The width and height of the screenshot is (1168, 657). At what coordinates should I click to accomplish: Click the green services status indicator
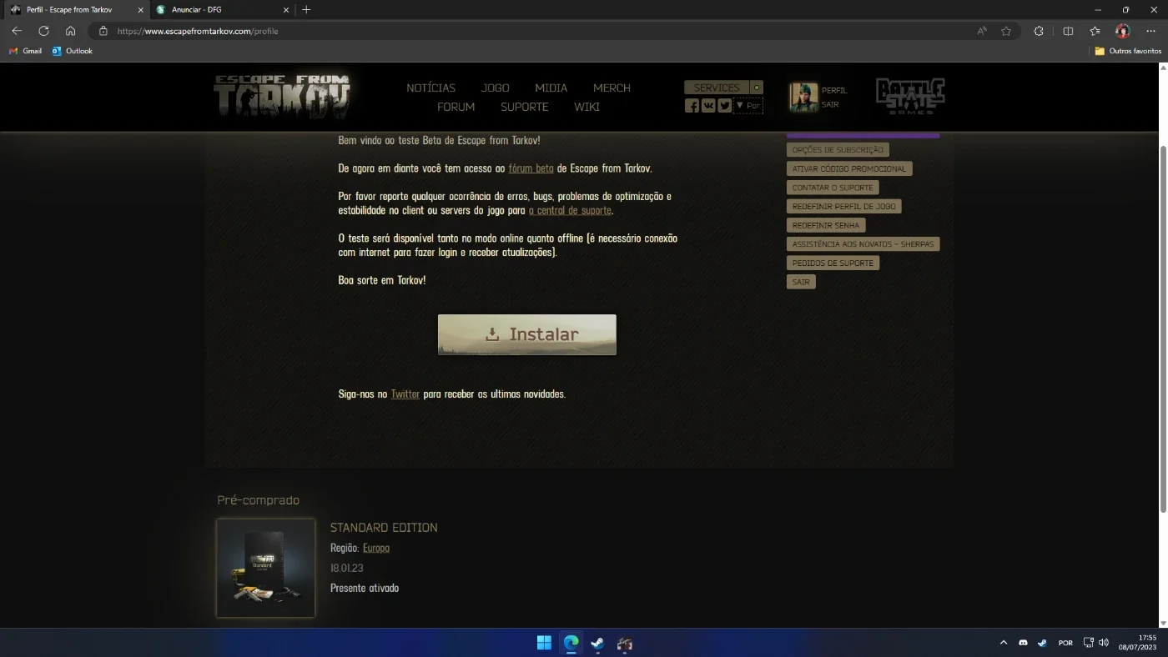coord(757,88)
